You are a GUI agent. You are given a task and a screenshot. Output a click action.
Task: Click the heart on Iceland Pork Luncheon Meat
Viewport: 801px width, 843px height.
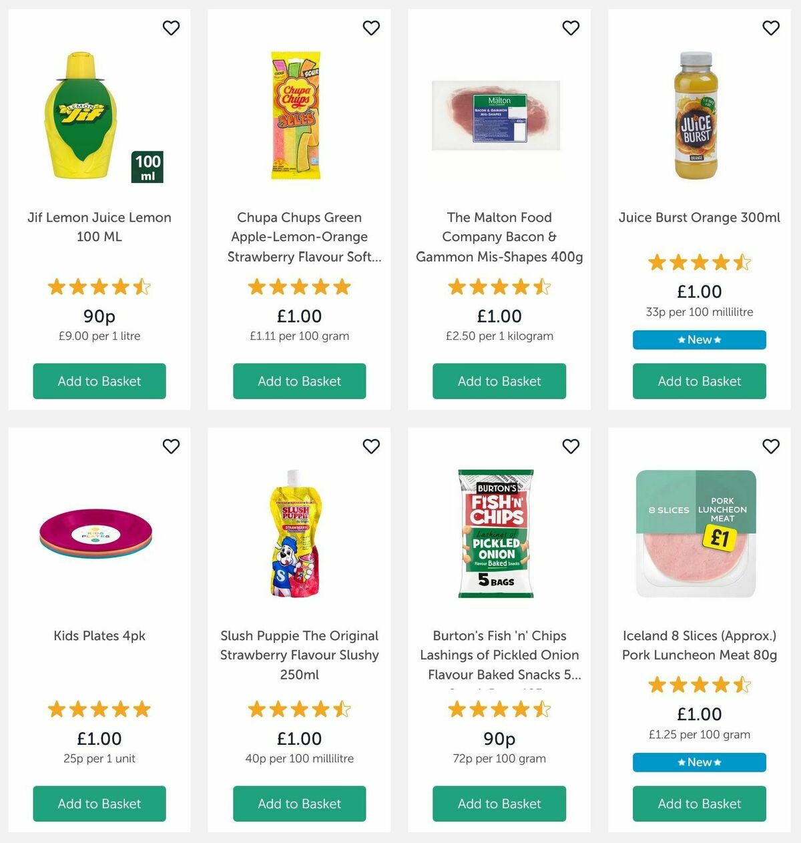click(x=771, y=447)
